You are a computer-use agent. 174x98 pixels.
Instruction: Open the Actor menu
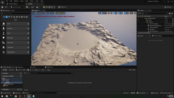point(37,1)
